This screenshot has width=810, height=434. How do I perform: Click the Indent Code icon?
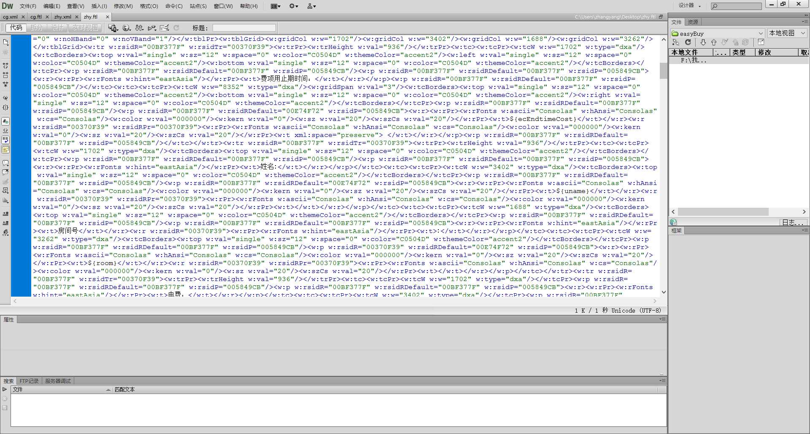5,214
